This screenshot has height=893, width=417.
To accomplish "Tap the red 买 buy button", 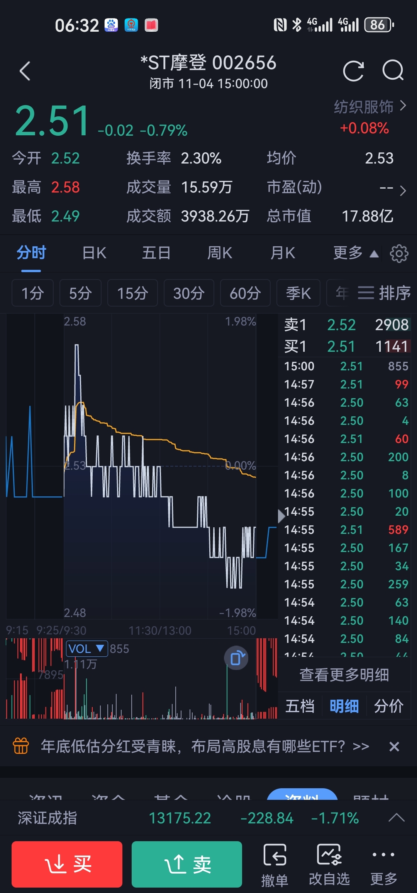I will click(x=67, y=864).
